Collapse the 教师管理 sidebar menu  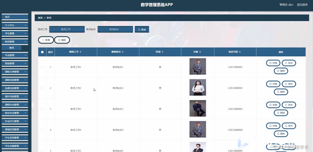point(15,42)
